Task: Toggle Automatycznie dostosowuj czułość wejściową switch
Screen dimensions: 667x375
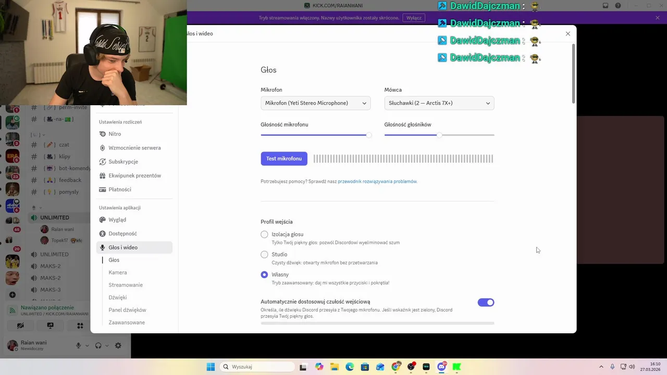Action: coord(486,302)
